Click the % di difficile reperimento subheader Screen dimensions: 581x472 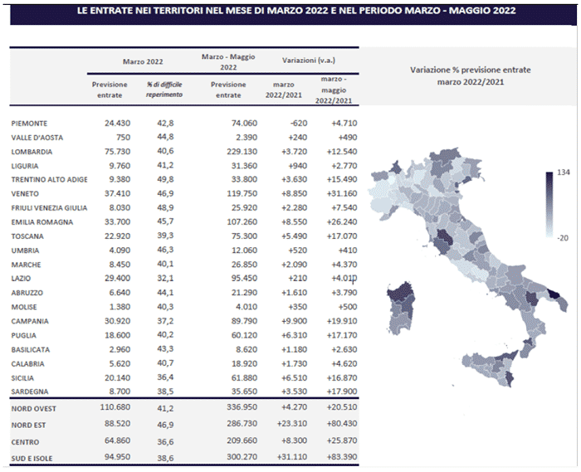[x=164, y=90]
